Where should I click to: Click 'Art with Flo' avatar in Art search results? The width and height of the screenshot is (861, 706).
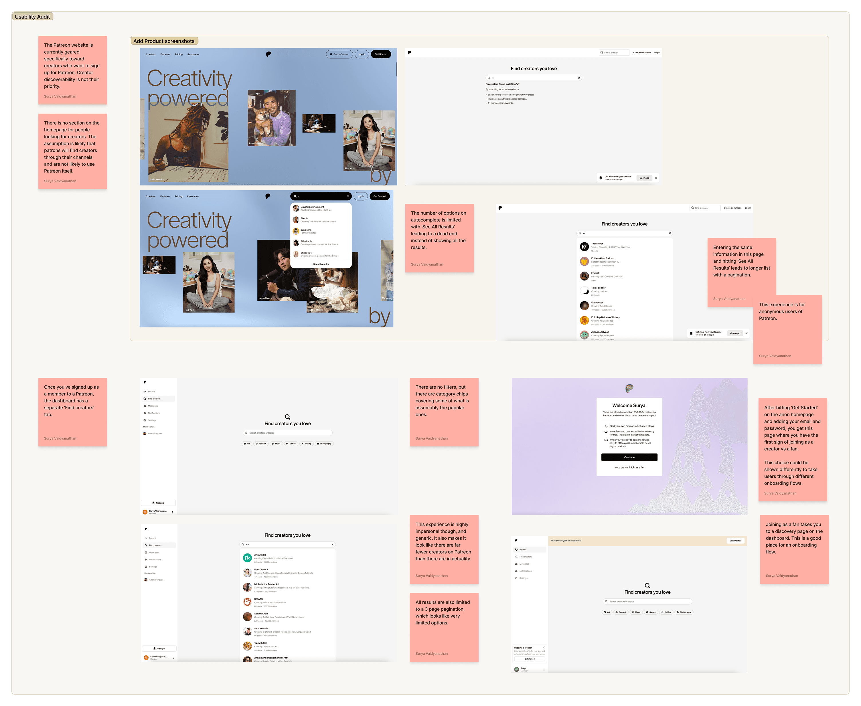coord(247,558)
